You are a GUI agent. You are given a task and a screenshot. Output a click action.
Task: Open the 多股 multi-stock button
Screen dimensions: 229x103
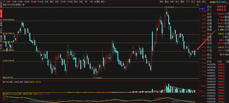click(x=172, y=2)
